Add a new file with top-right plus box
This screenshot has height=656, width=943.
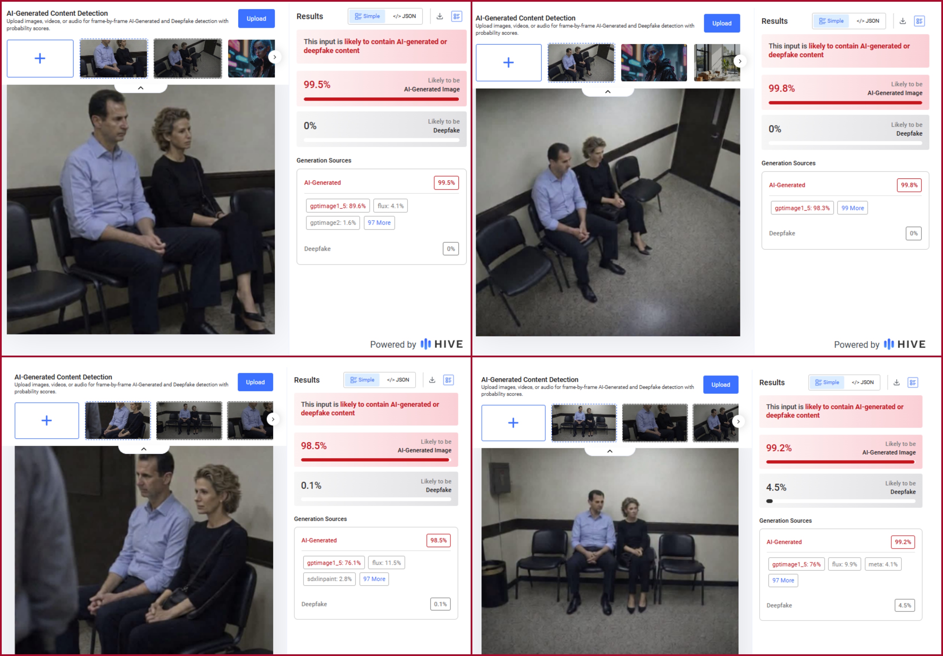click(508, 62)
